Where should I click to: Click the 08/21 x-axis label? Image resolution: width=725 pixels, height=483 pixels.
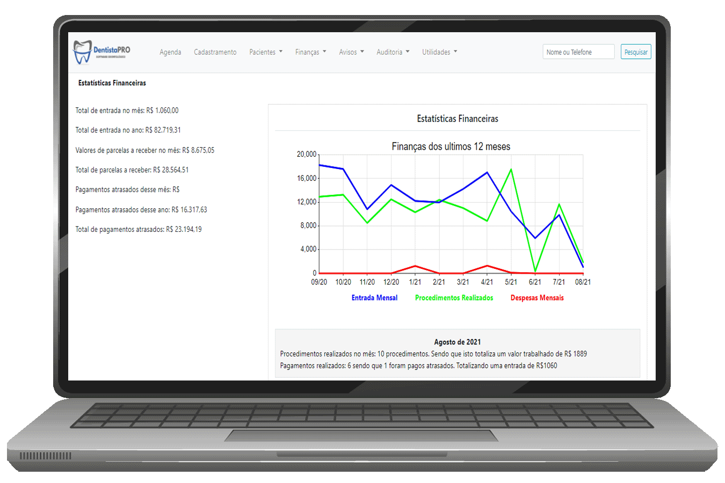click(583, 282)
